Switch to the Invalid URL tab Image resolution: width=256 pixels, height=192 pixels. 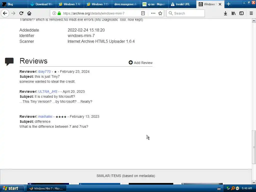tap(182, 4)
